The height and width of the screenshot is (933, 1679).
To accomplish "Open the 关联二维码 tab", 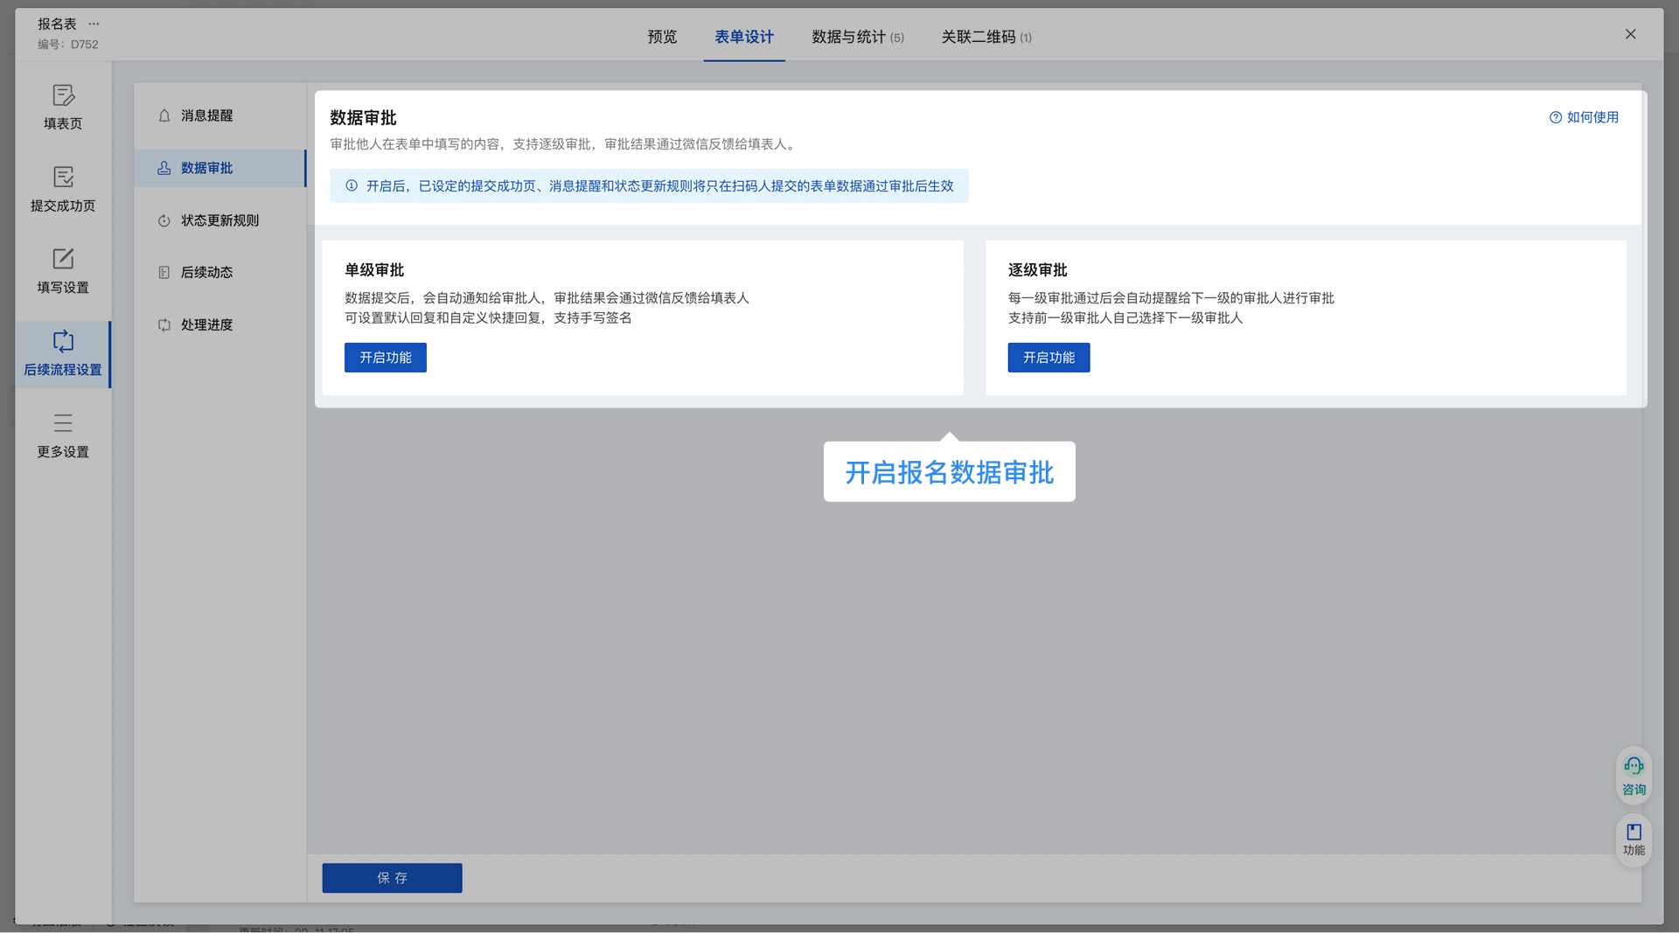I will (986, 37).
